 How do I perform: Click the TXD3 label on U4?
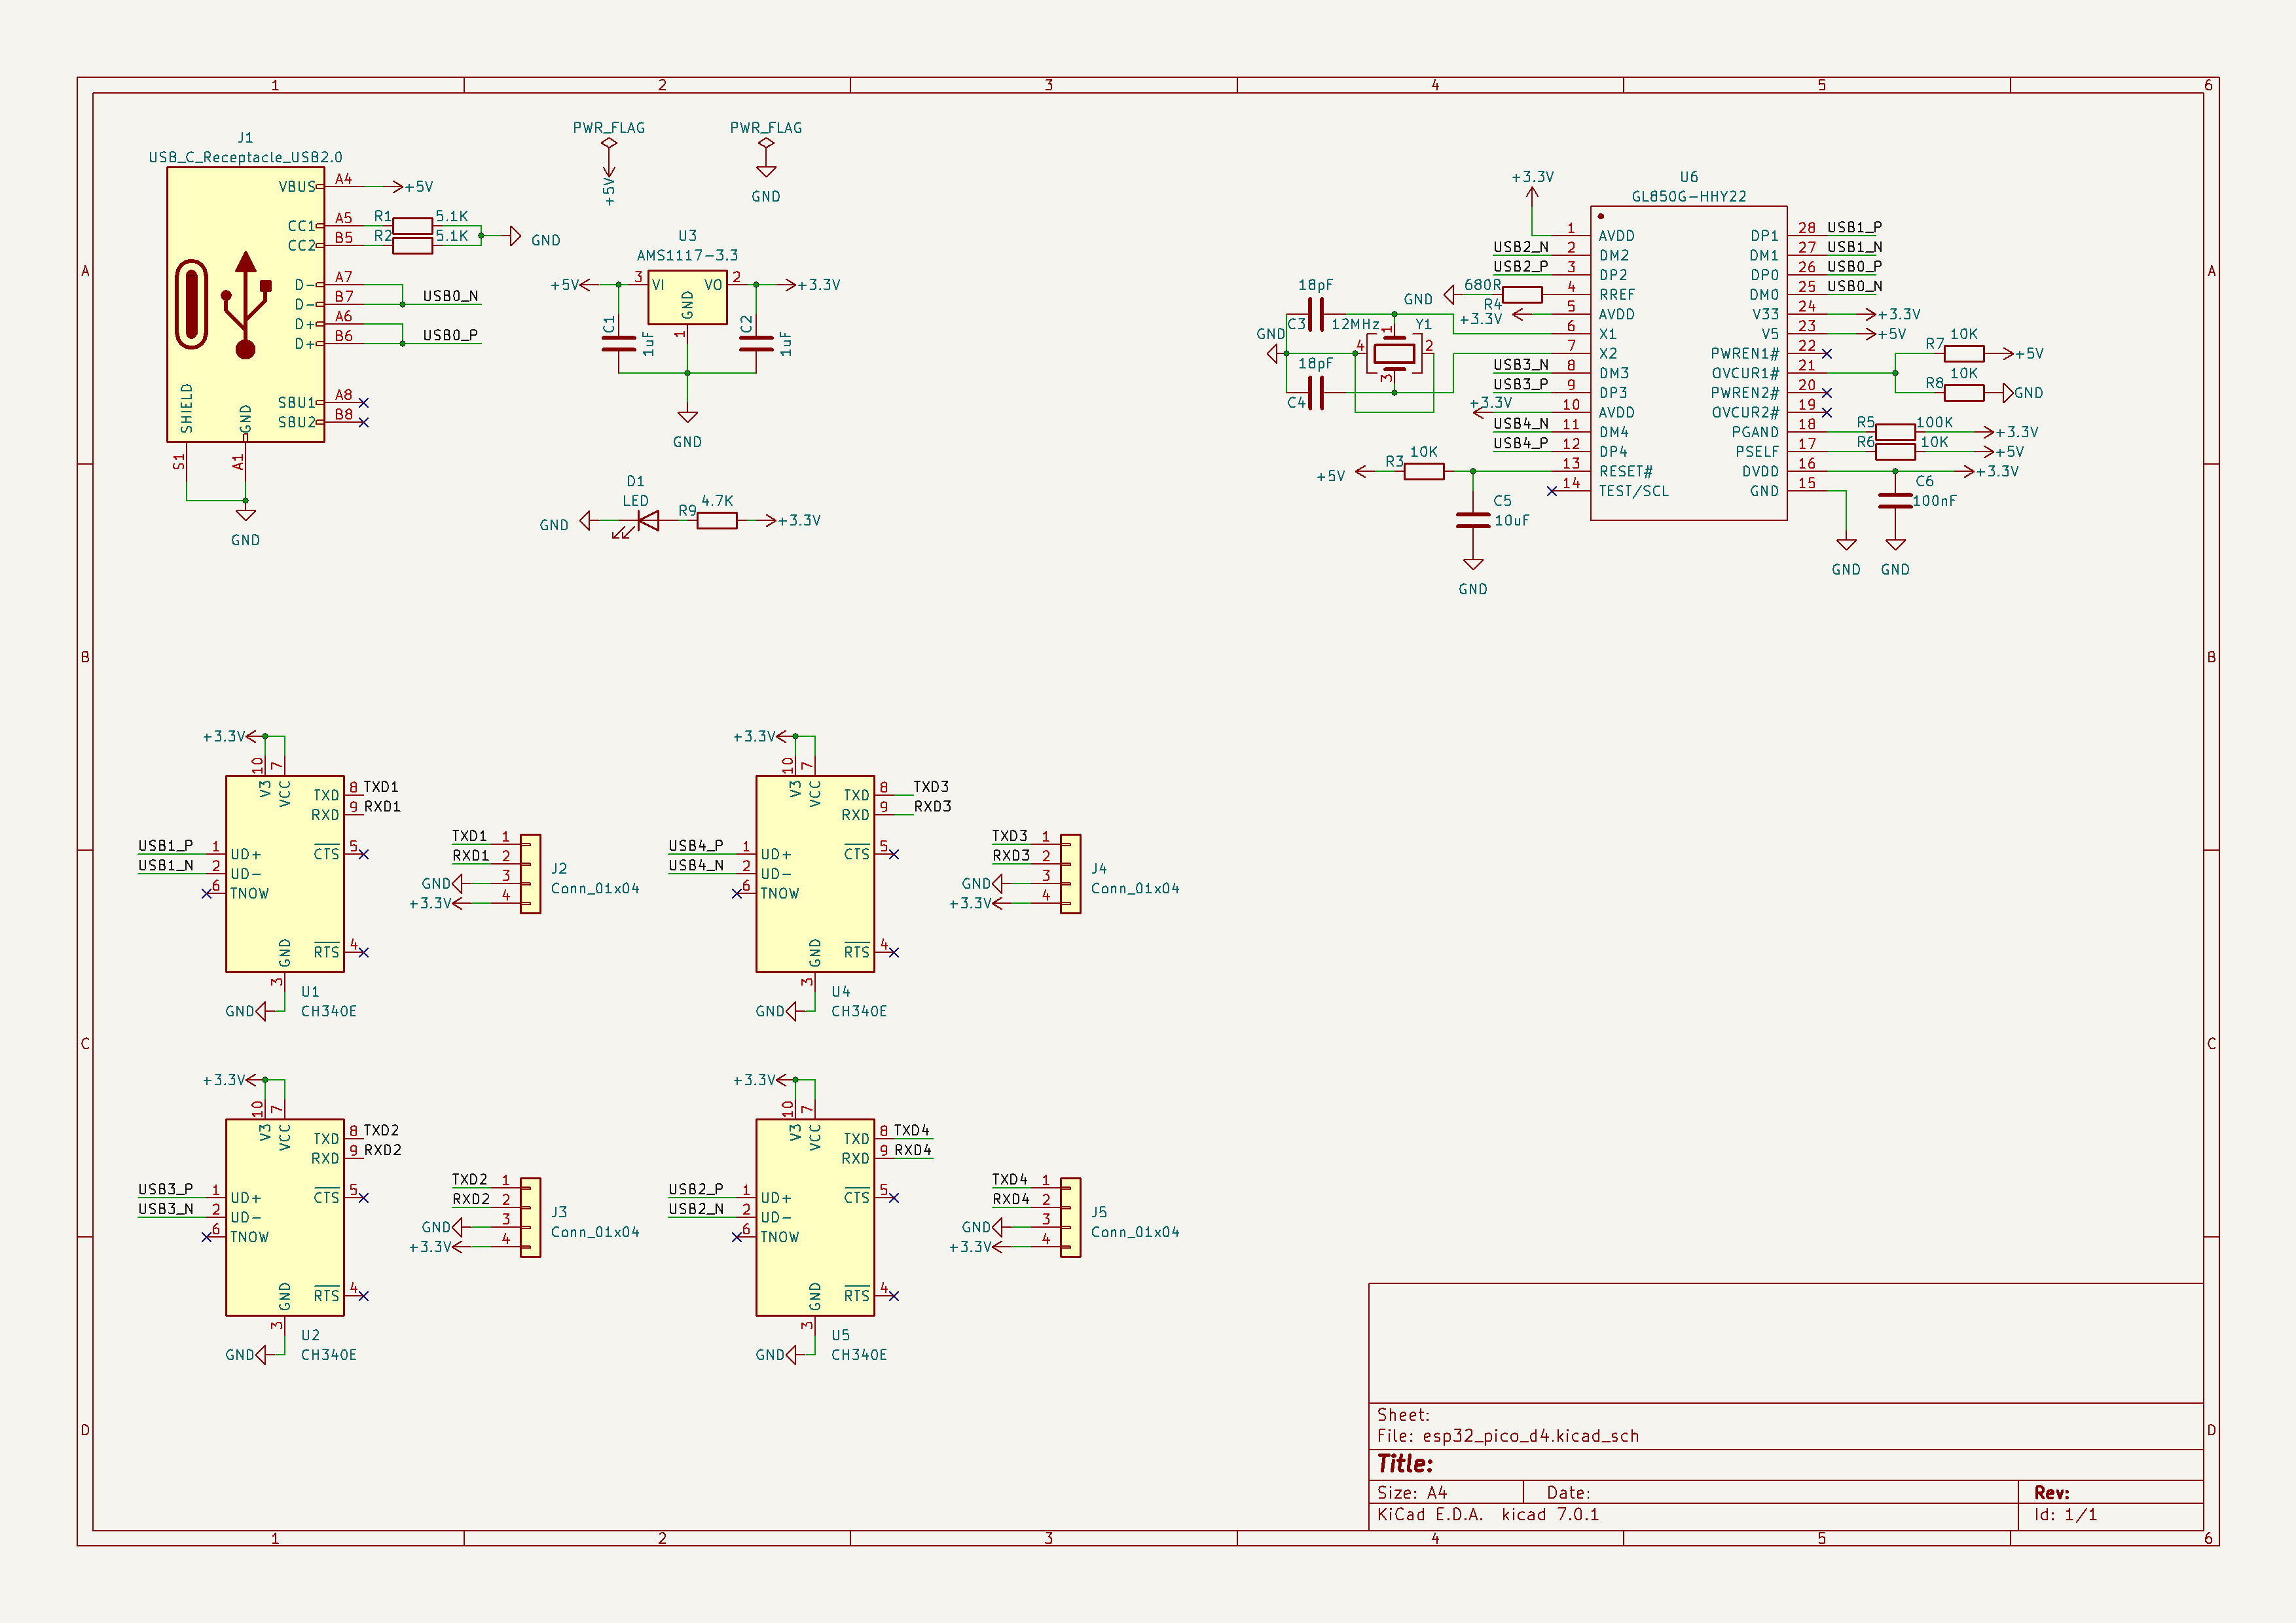[930, 787]
